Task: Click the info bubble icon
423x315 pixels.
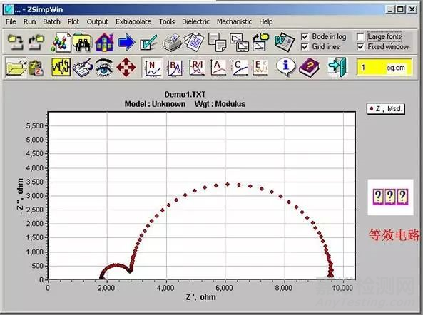Action: tap(285, 68)
